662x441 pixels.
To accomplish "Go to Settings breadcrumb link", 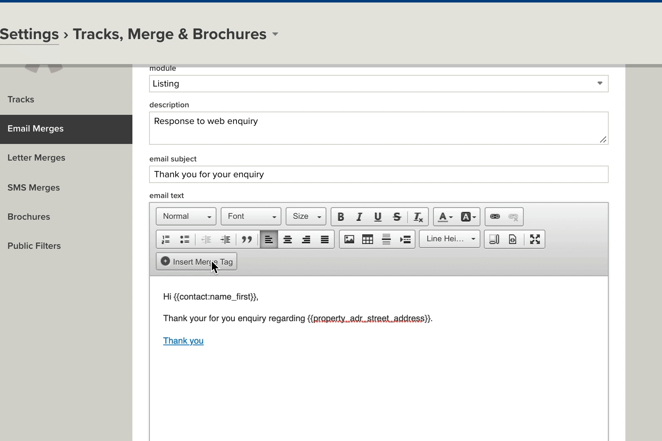I will pyautogui.click(x=30, y=34).
